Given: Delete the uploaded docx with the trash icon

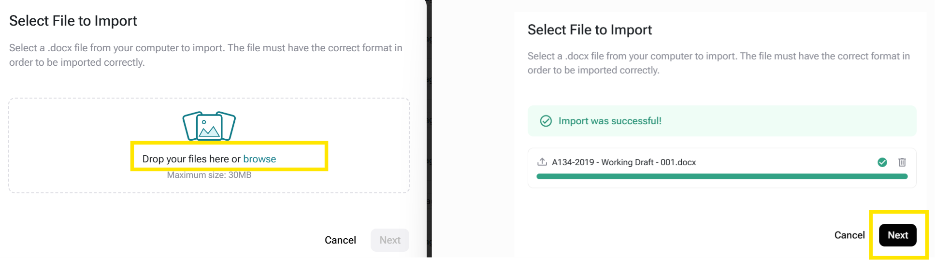Looking at the screenshot, I should 902,162.
